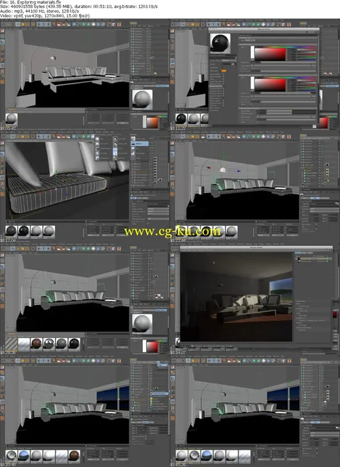Click the highlighted Live Selection icon in the 00:05:42 frame

(18, 24)
